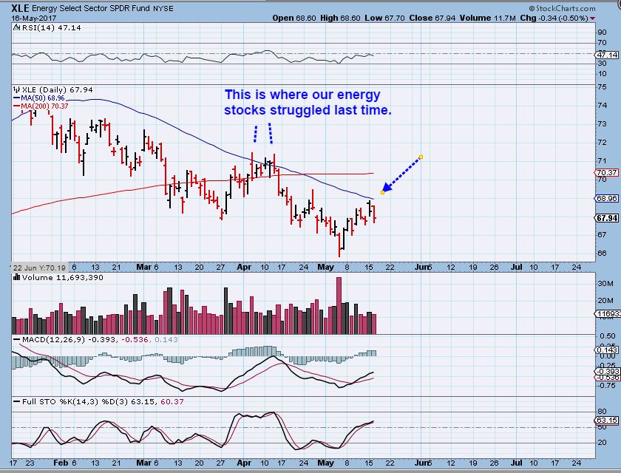This screenshot has width=621, height=473.
Task: Click the RSI indicator icon beside RSI(14)
Action: pyautogui.click(x=16, y=27)
